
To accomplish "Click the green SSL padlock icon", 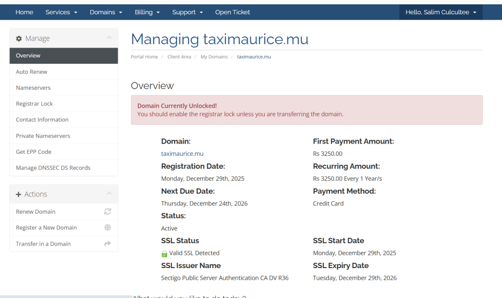I will coord(165,253).
